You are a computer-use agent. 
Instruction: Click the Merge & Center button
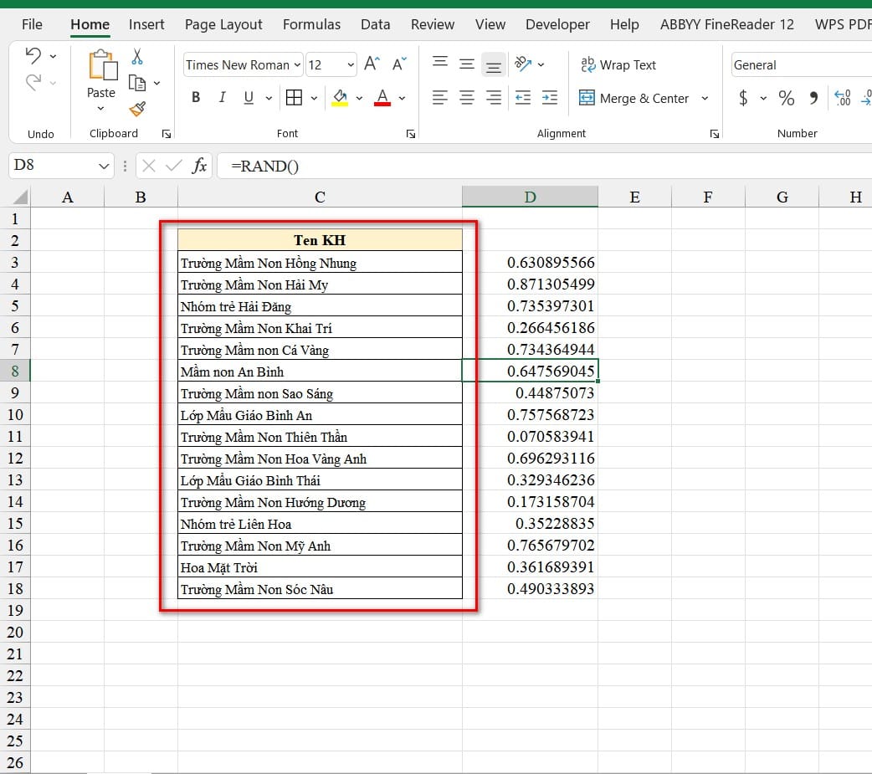(634, 98)
